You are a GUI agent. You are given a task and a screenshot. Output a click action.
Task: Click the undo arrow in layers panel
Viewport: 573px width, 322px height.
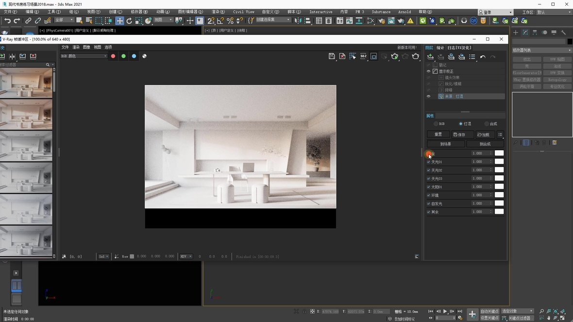(483, 57)
